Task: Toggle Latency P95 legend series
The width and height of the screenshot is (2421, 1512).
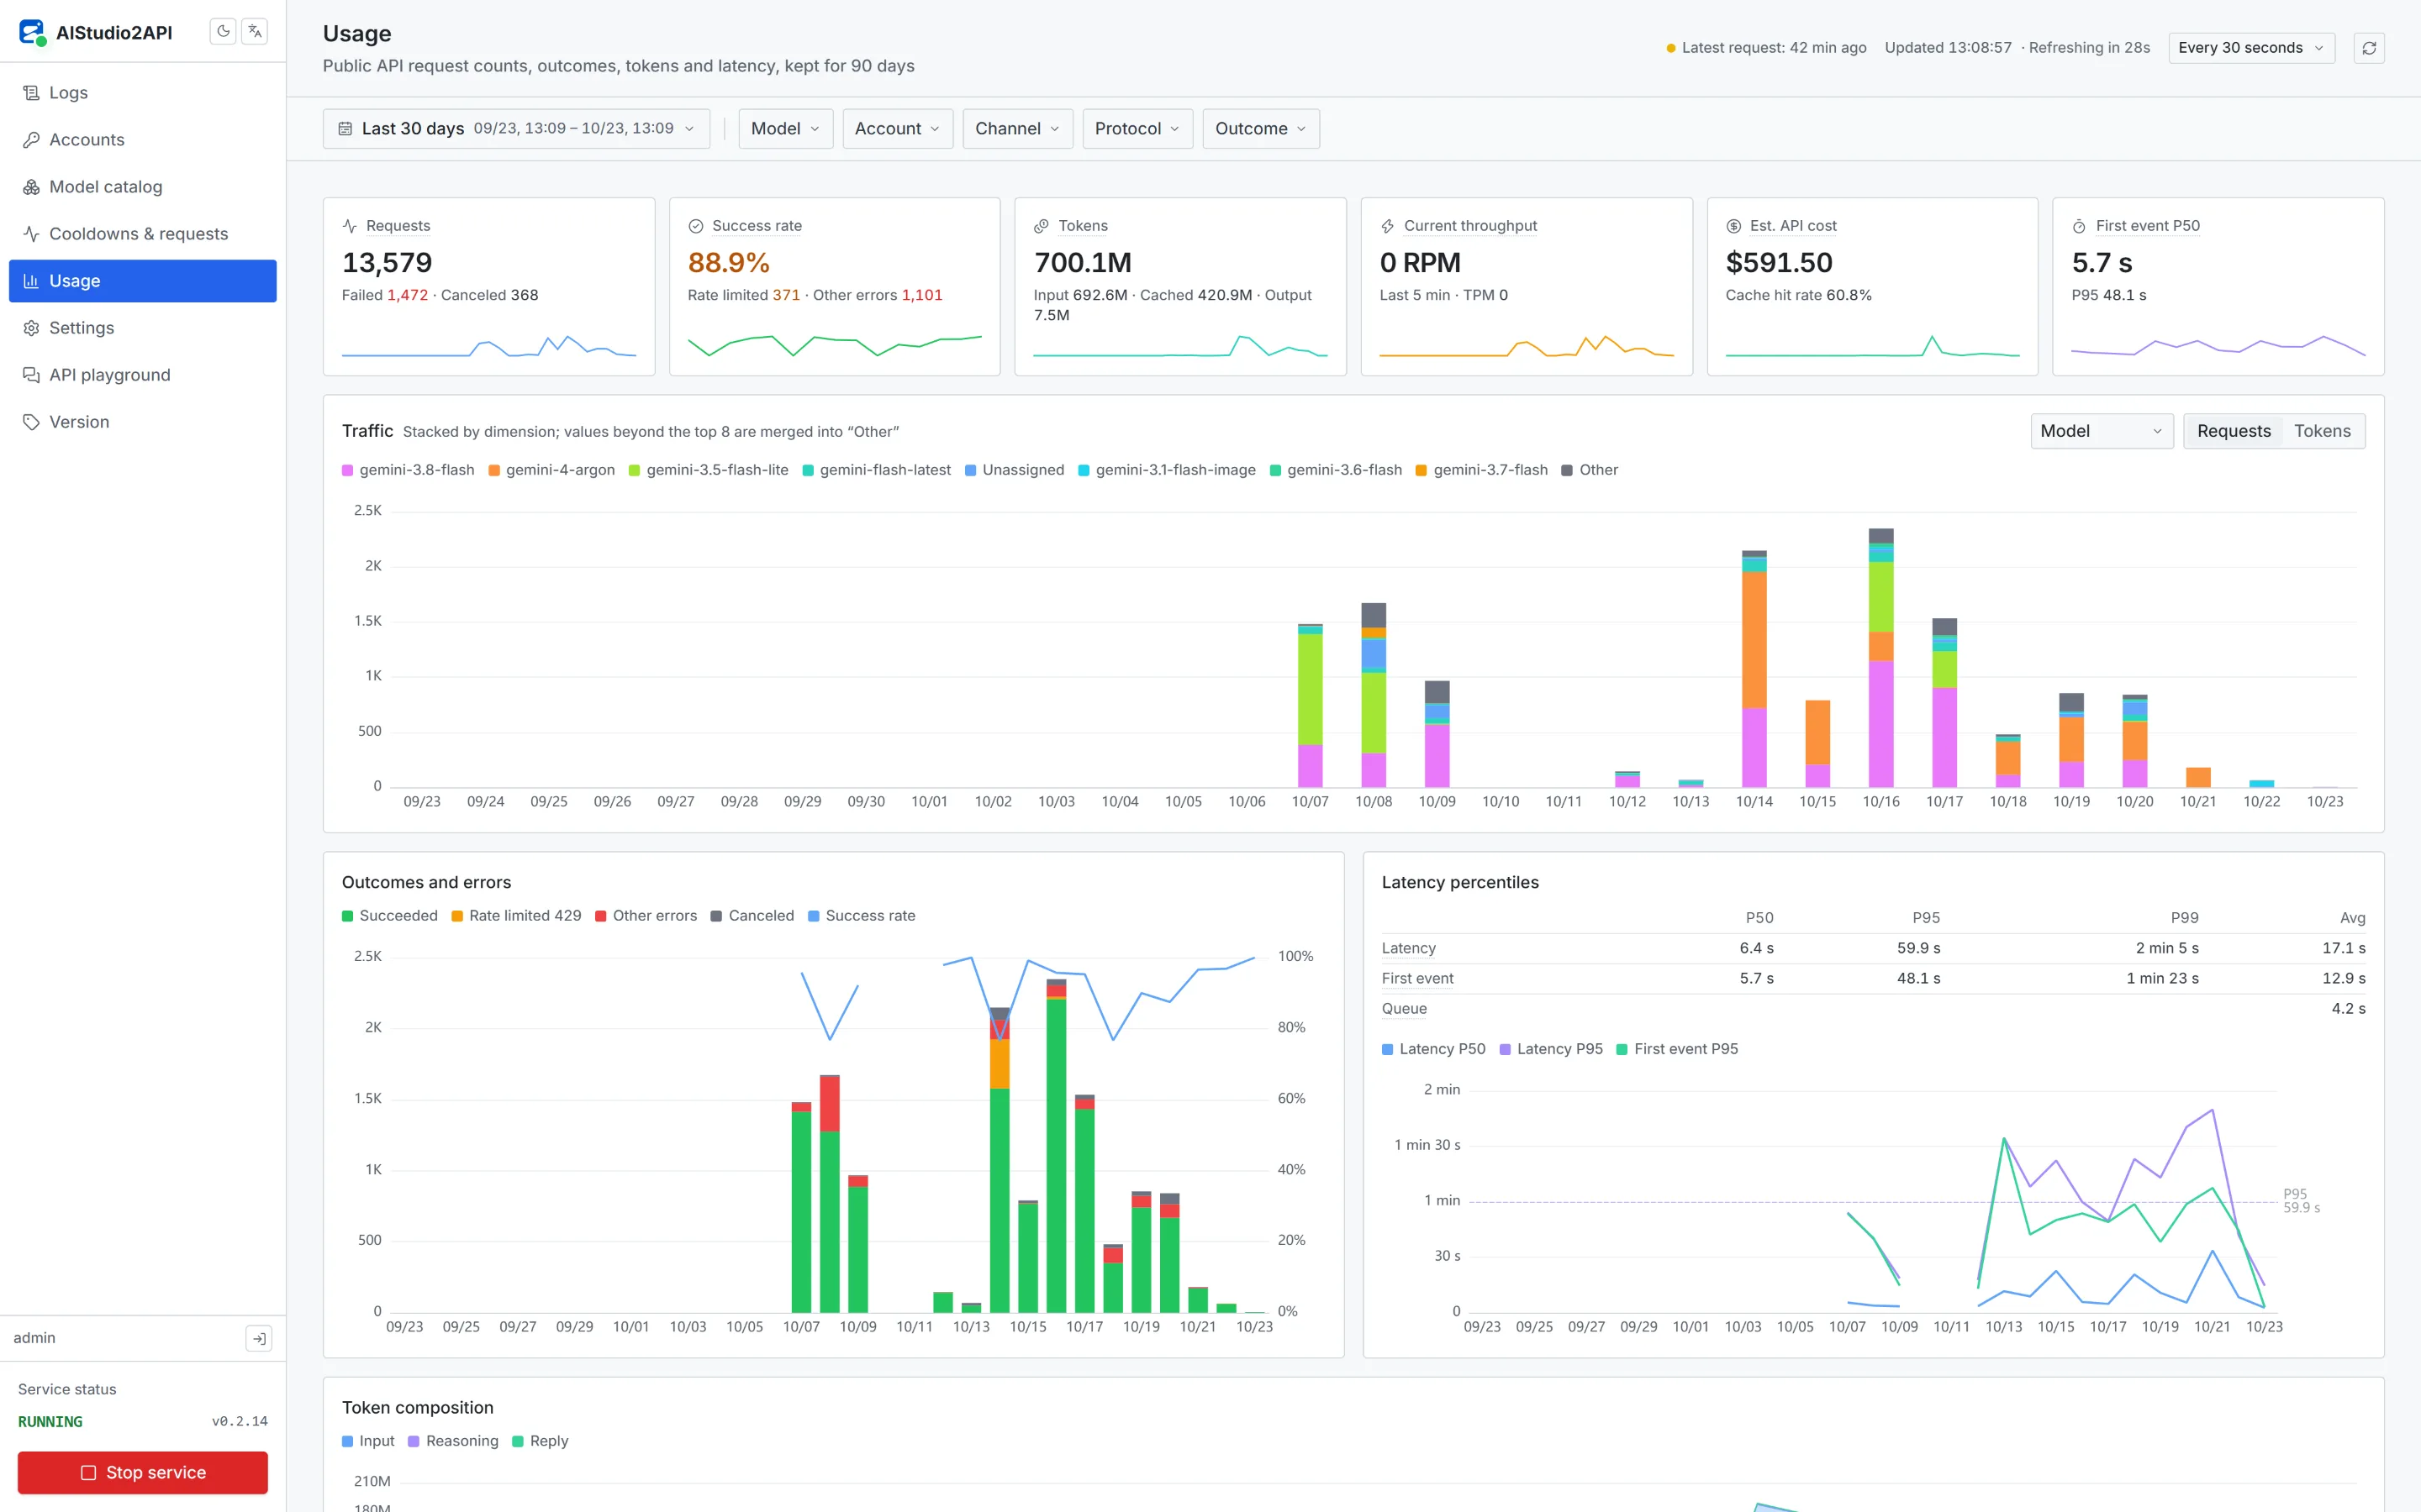Action: tap(1551, 1049)
